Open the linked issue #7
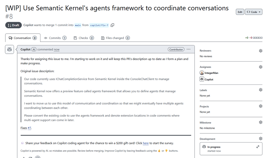 click(29, 128)
